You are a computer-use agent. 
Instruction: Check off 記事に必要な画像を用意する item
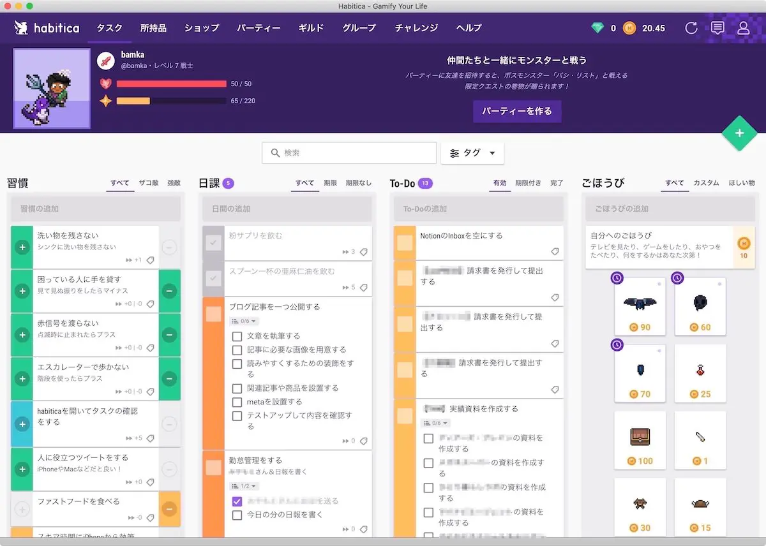(x=237, y=350)
